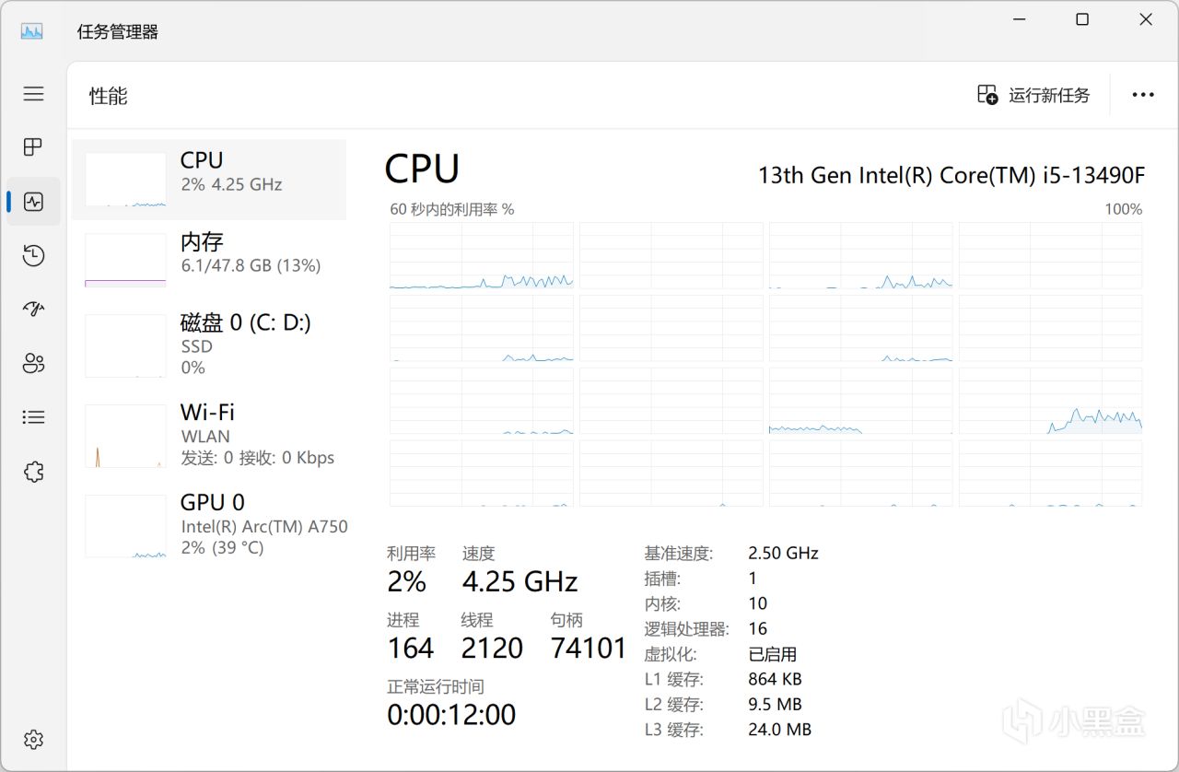Select the Memory (内存) performance entry
1179x772 pixels.
(x=209, y=261)
